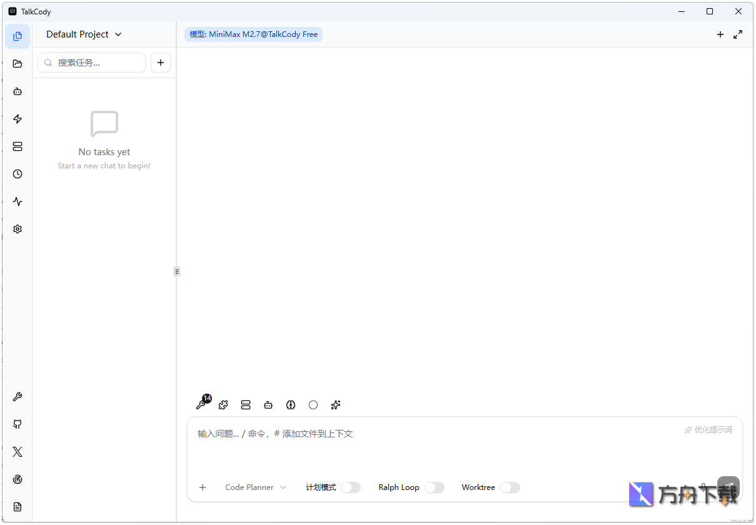Open the clock scheduled tasks icon
The width and height of the screenshot is (756, 525).
point(18,174)
